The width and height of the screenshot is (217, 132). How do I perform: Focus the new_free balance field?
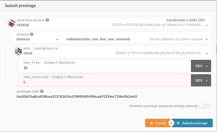click(x=105, y=66)
